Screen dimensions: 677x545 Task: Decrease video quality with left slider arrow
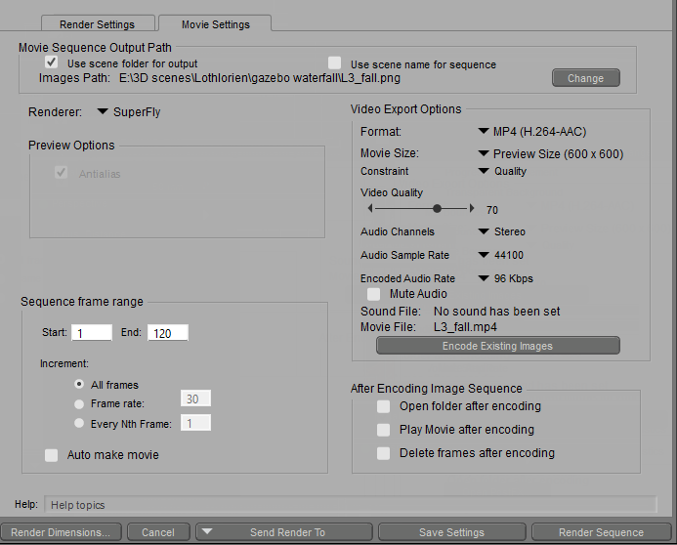370,208
